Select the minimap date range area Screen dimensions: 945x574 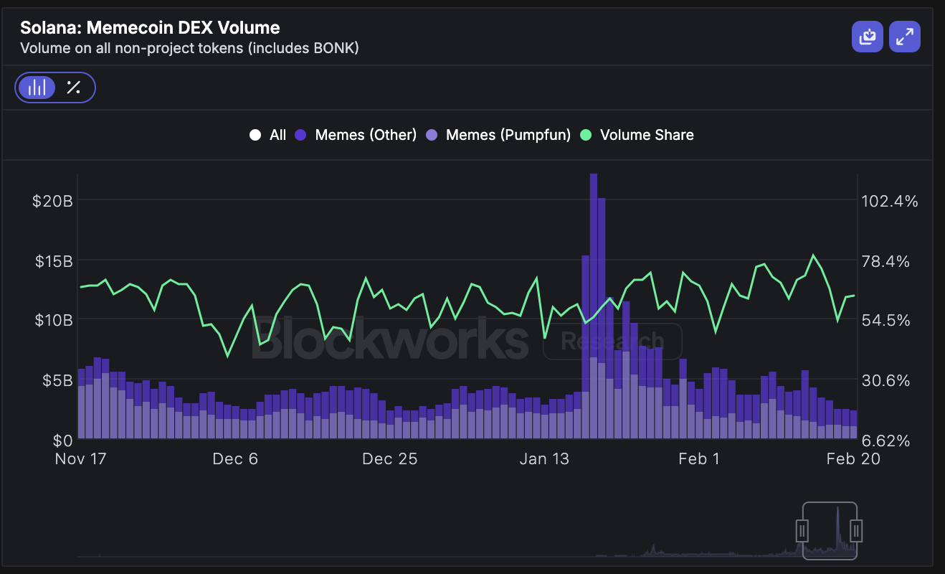828,531
